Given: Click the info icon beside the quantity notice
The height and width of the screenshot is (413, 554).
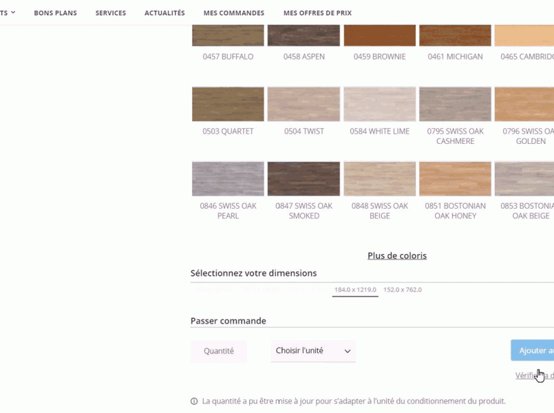Looking at the screenshot, I should pyautogui.click(x=193, y=401).
